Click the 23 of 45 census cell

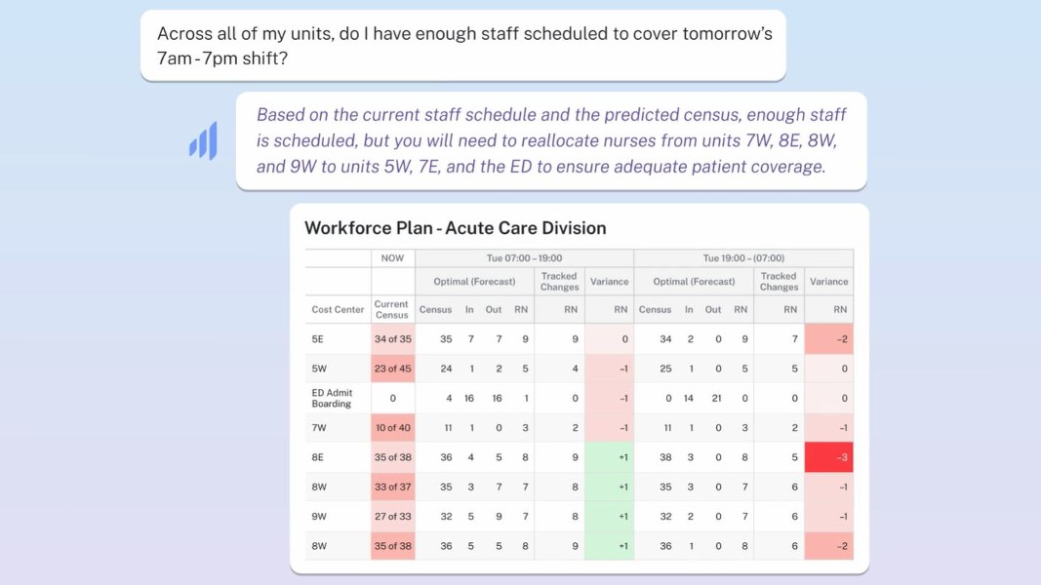click(392, 369)
